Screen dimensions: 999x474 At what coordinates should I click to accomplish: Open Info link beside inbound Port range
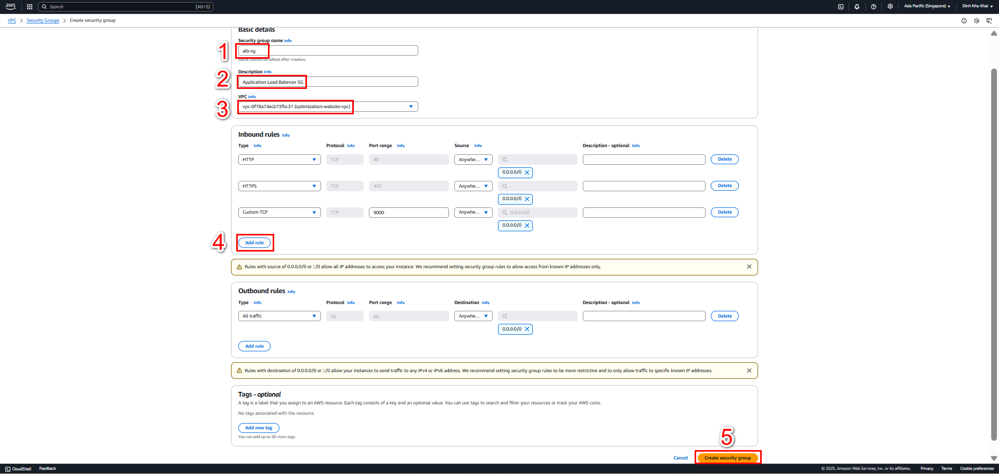tap(401, 146)
